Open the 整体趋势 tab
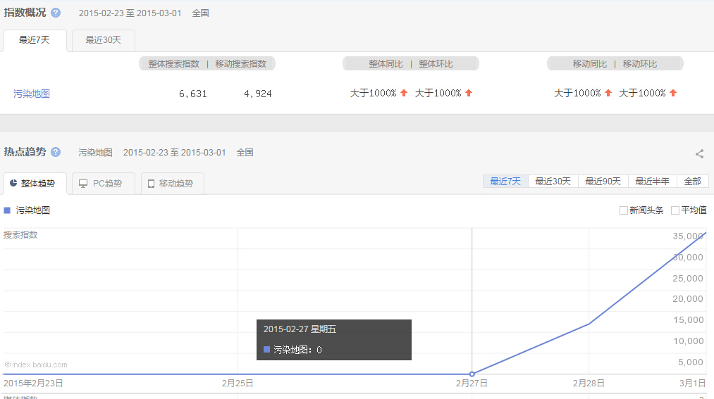This screenshot has height=399, width=714. coord(35,184)
